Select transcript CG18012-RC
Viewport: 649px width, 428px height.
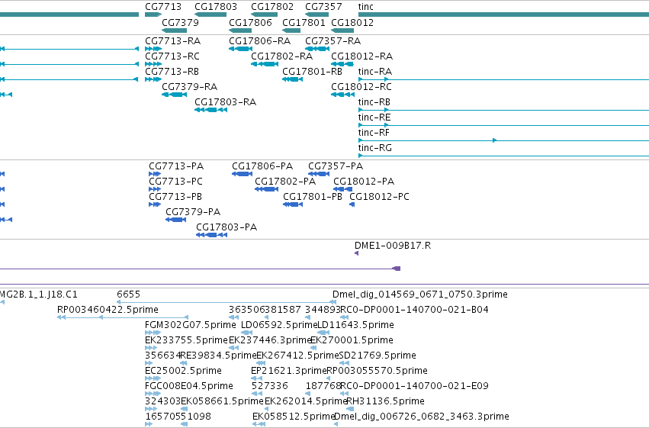(361, 87)
